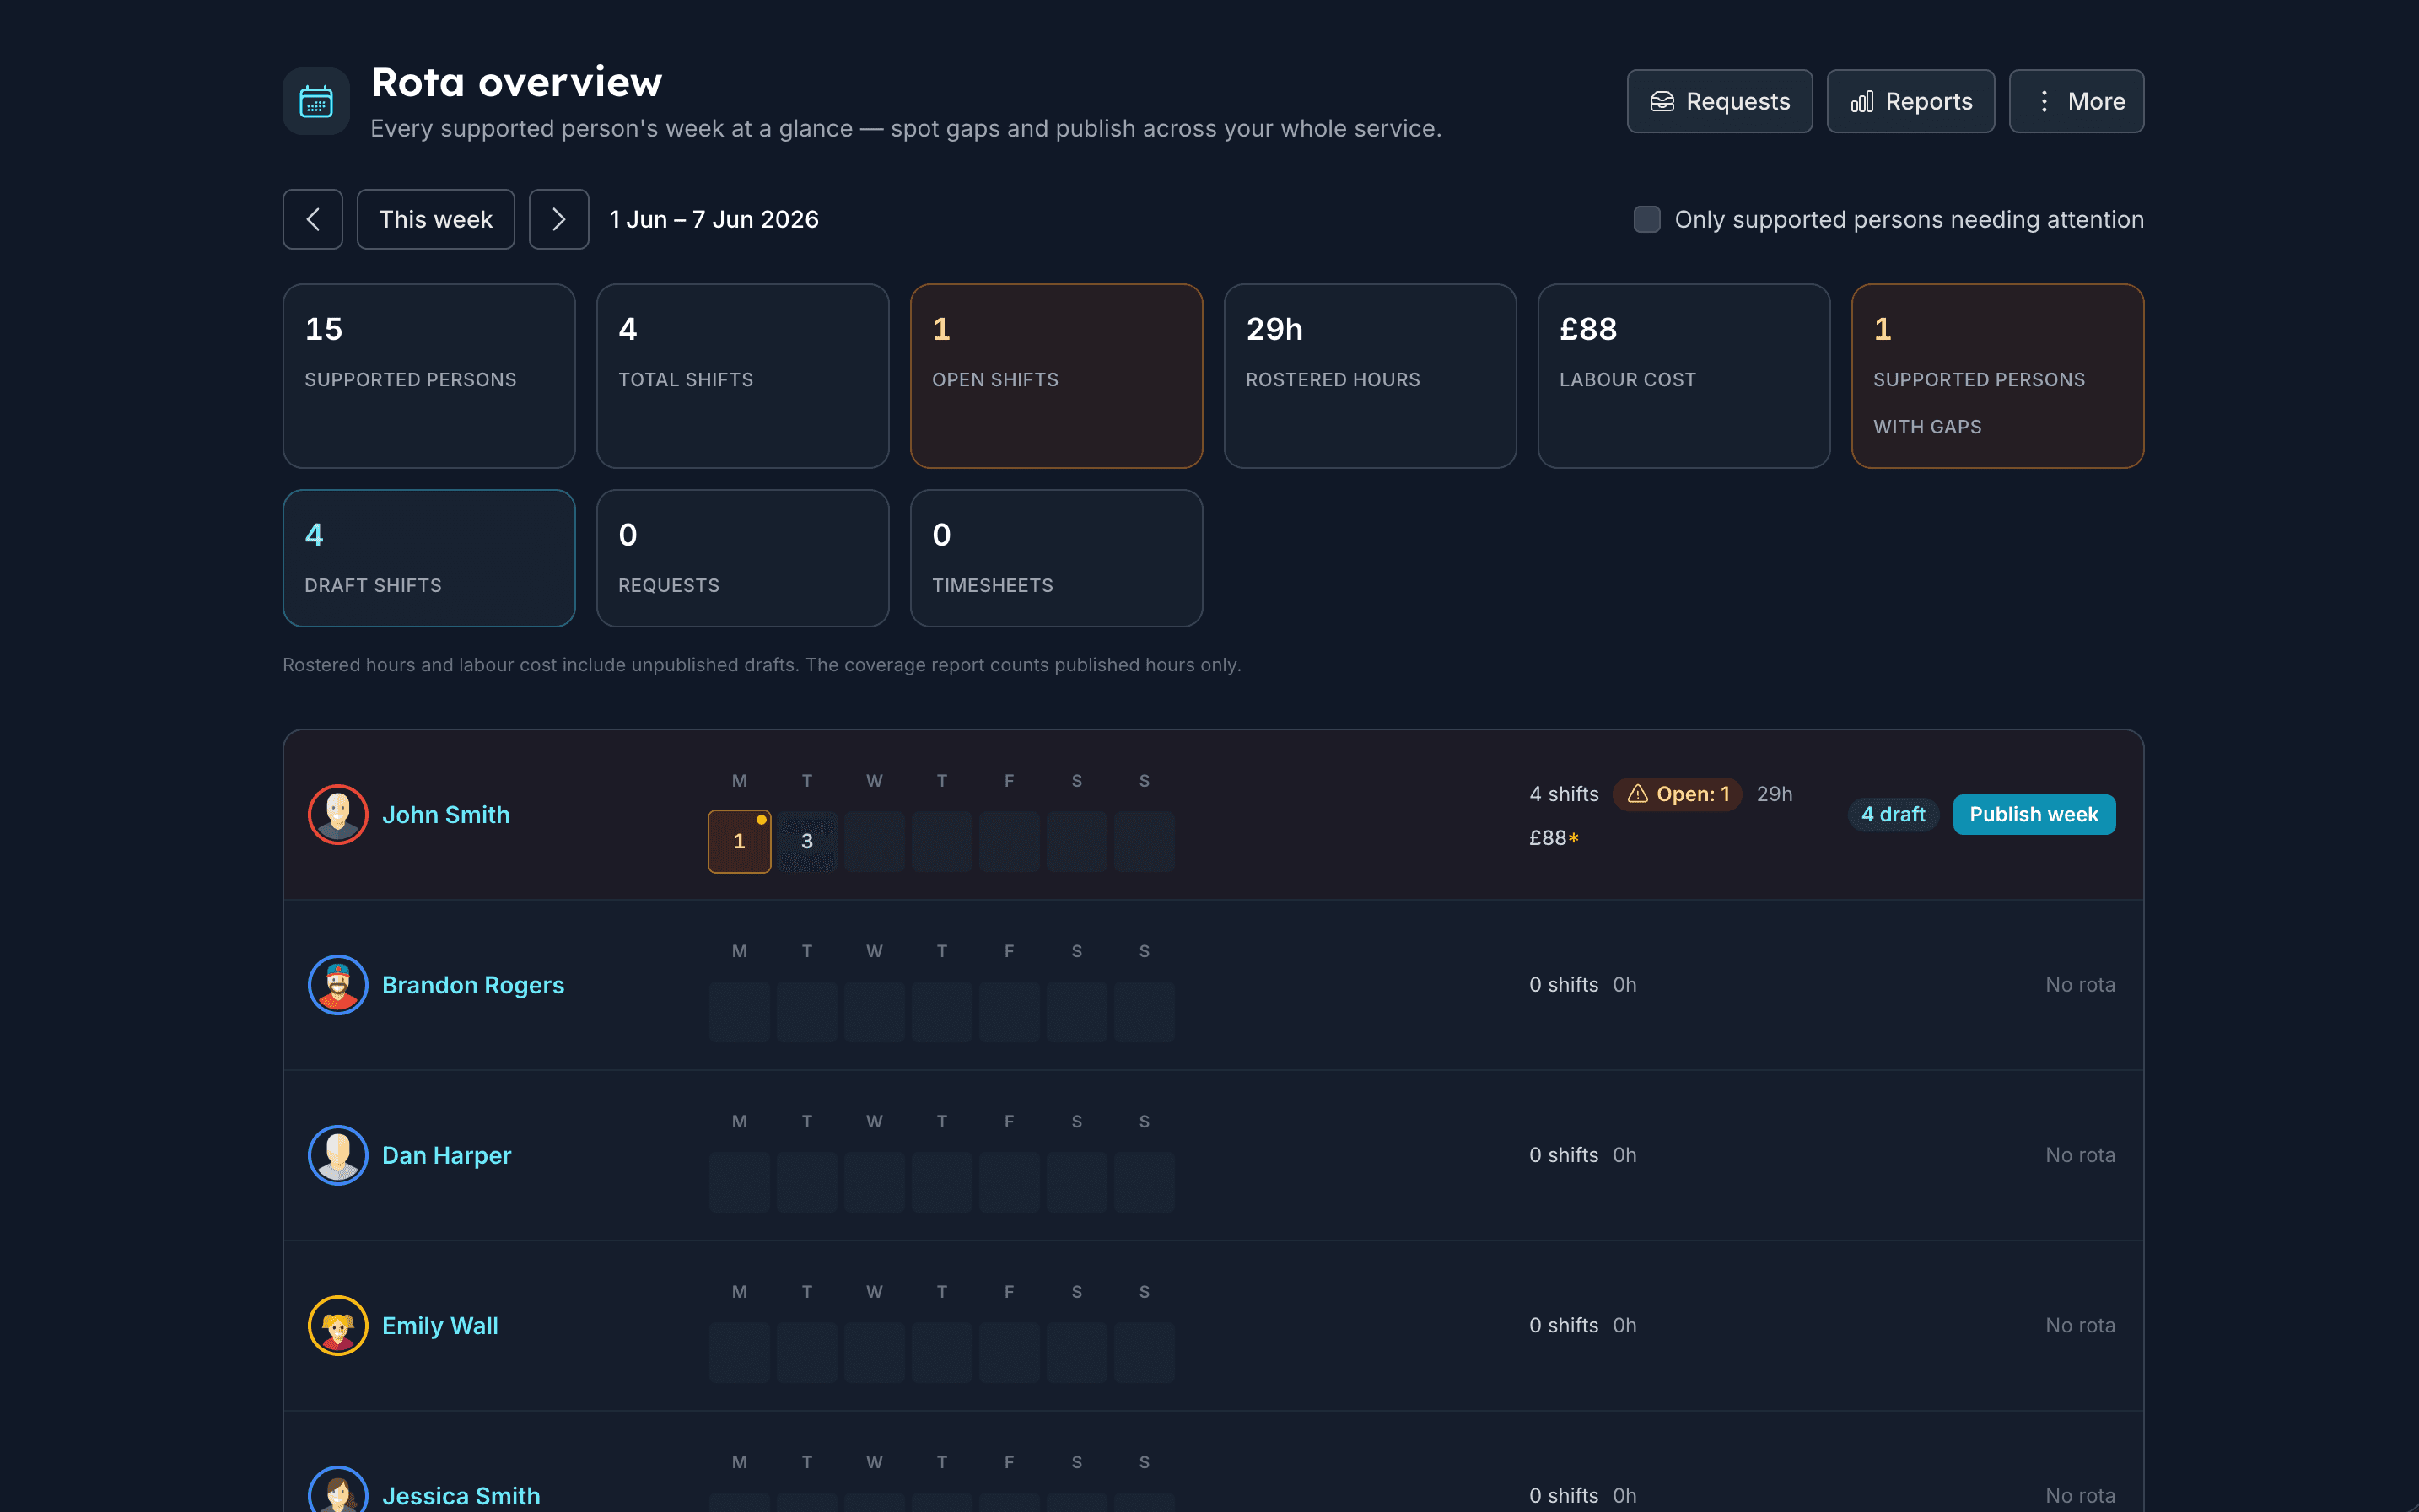Open the Requests inbox button

1719,101
